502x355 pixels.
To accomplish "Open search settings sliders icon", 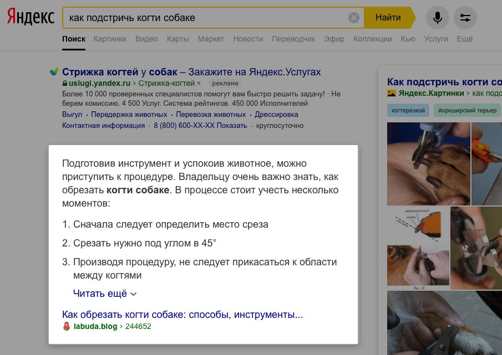I will coord(465,18).
